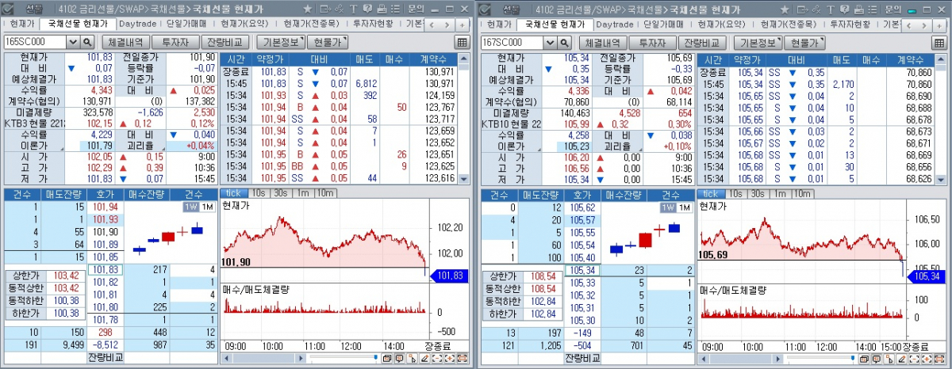Select tick chart tab in right window

click(711, 193)
